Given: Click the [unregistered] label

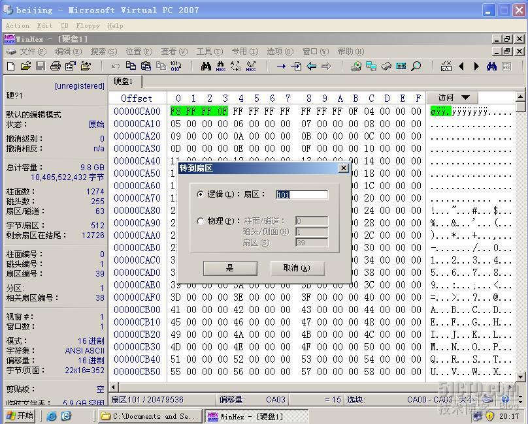Looking at the screenshot, I should tap(80, 85).
